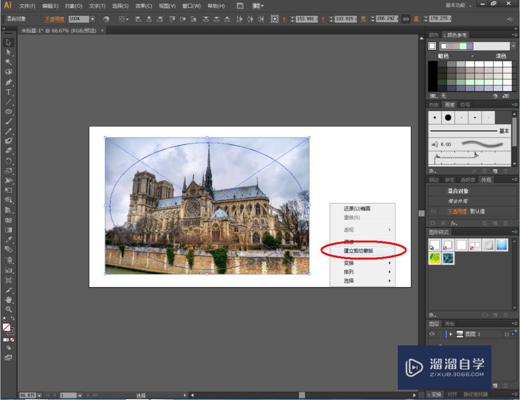Screen dimensions: 520x400
Task: Select the Eraser tool
Action: click(8, 151)
